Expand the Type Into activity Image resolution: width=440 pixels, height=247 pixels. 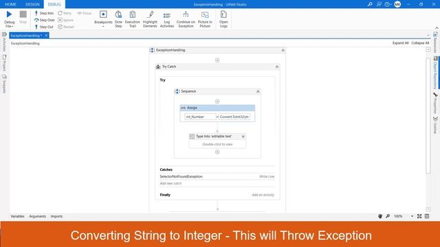pos(243,137)
